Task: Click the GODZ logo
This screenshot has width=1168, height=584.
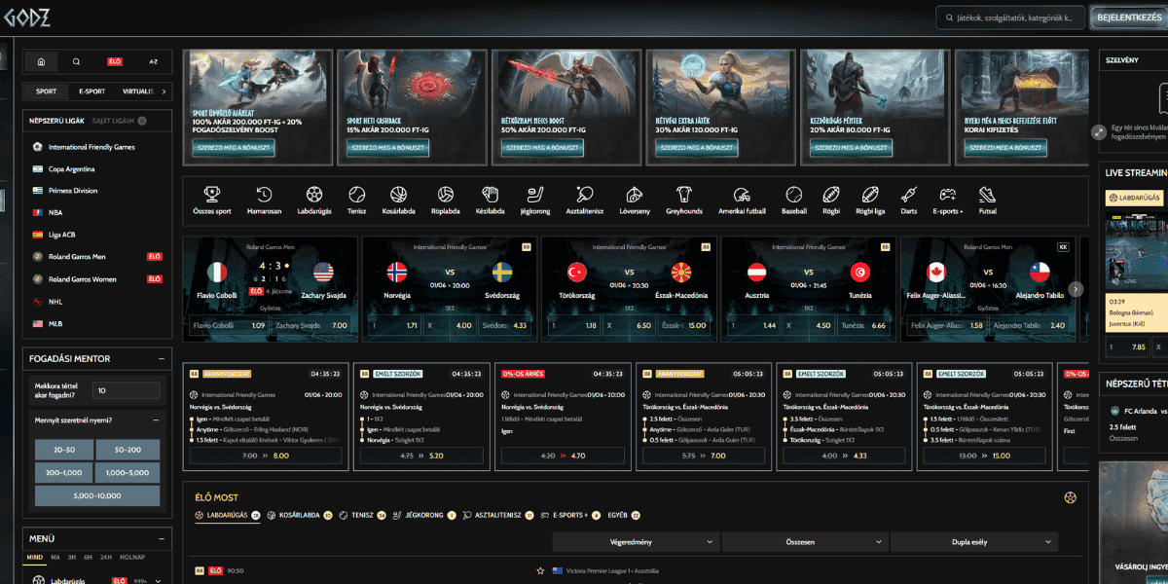Action: tap(28, 17)
